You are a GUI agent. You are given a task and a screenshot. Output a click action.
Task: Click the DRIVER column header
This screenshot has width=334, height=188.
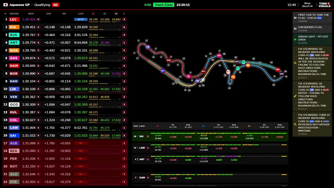click(x=14, y=14)
